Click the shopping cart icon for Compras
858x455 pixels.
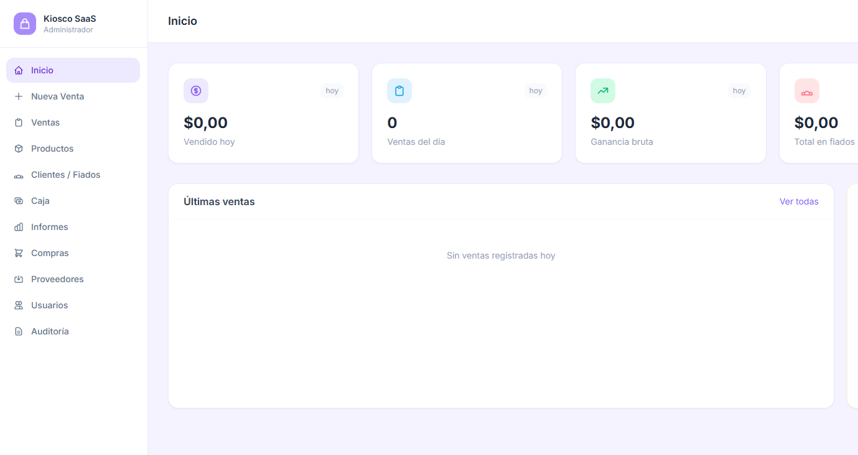19,253
